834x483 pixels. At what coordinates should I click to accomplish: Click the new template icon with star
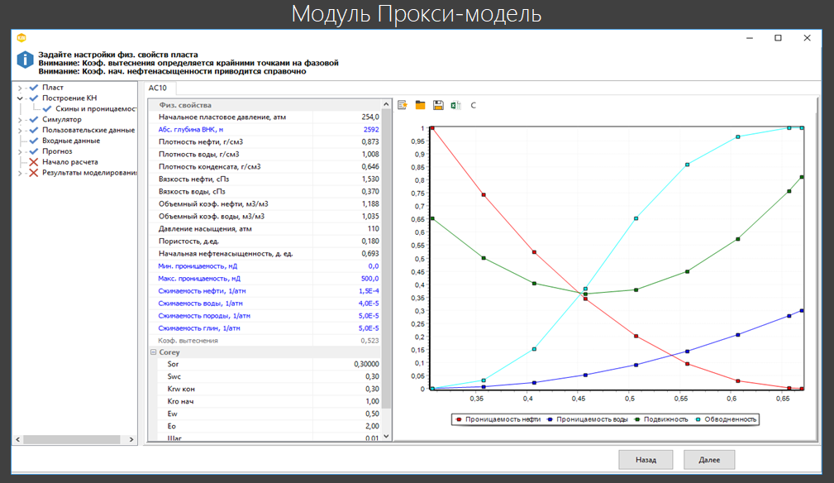402,105
